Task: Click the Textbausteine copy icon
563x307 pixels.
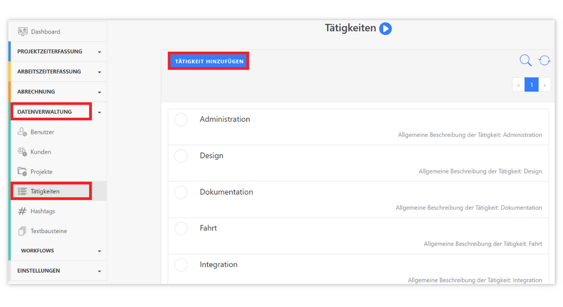Action: pos(22,231)
